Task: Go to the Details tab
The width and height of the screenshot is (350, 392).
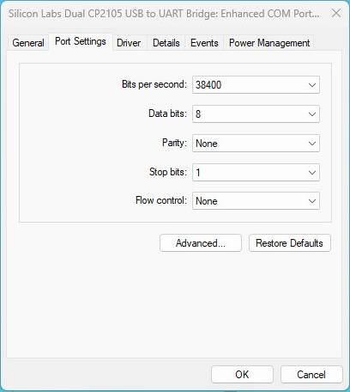Action: coord(166,43)
